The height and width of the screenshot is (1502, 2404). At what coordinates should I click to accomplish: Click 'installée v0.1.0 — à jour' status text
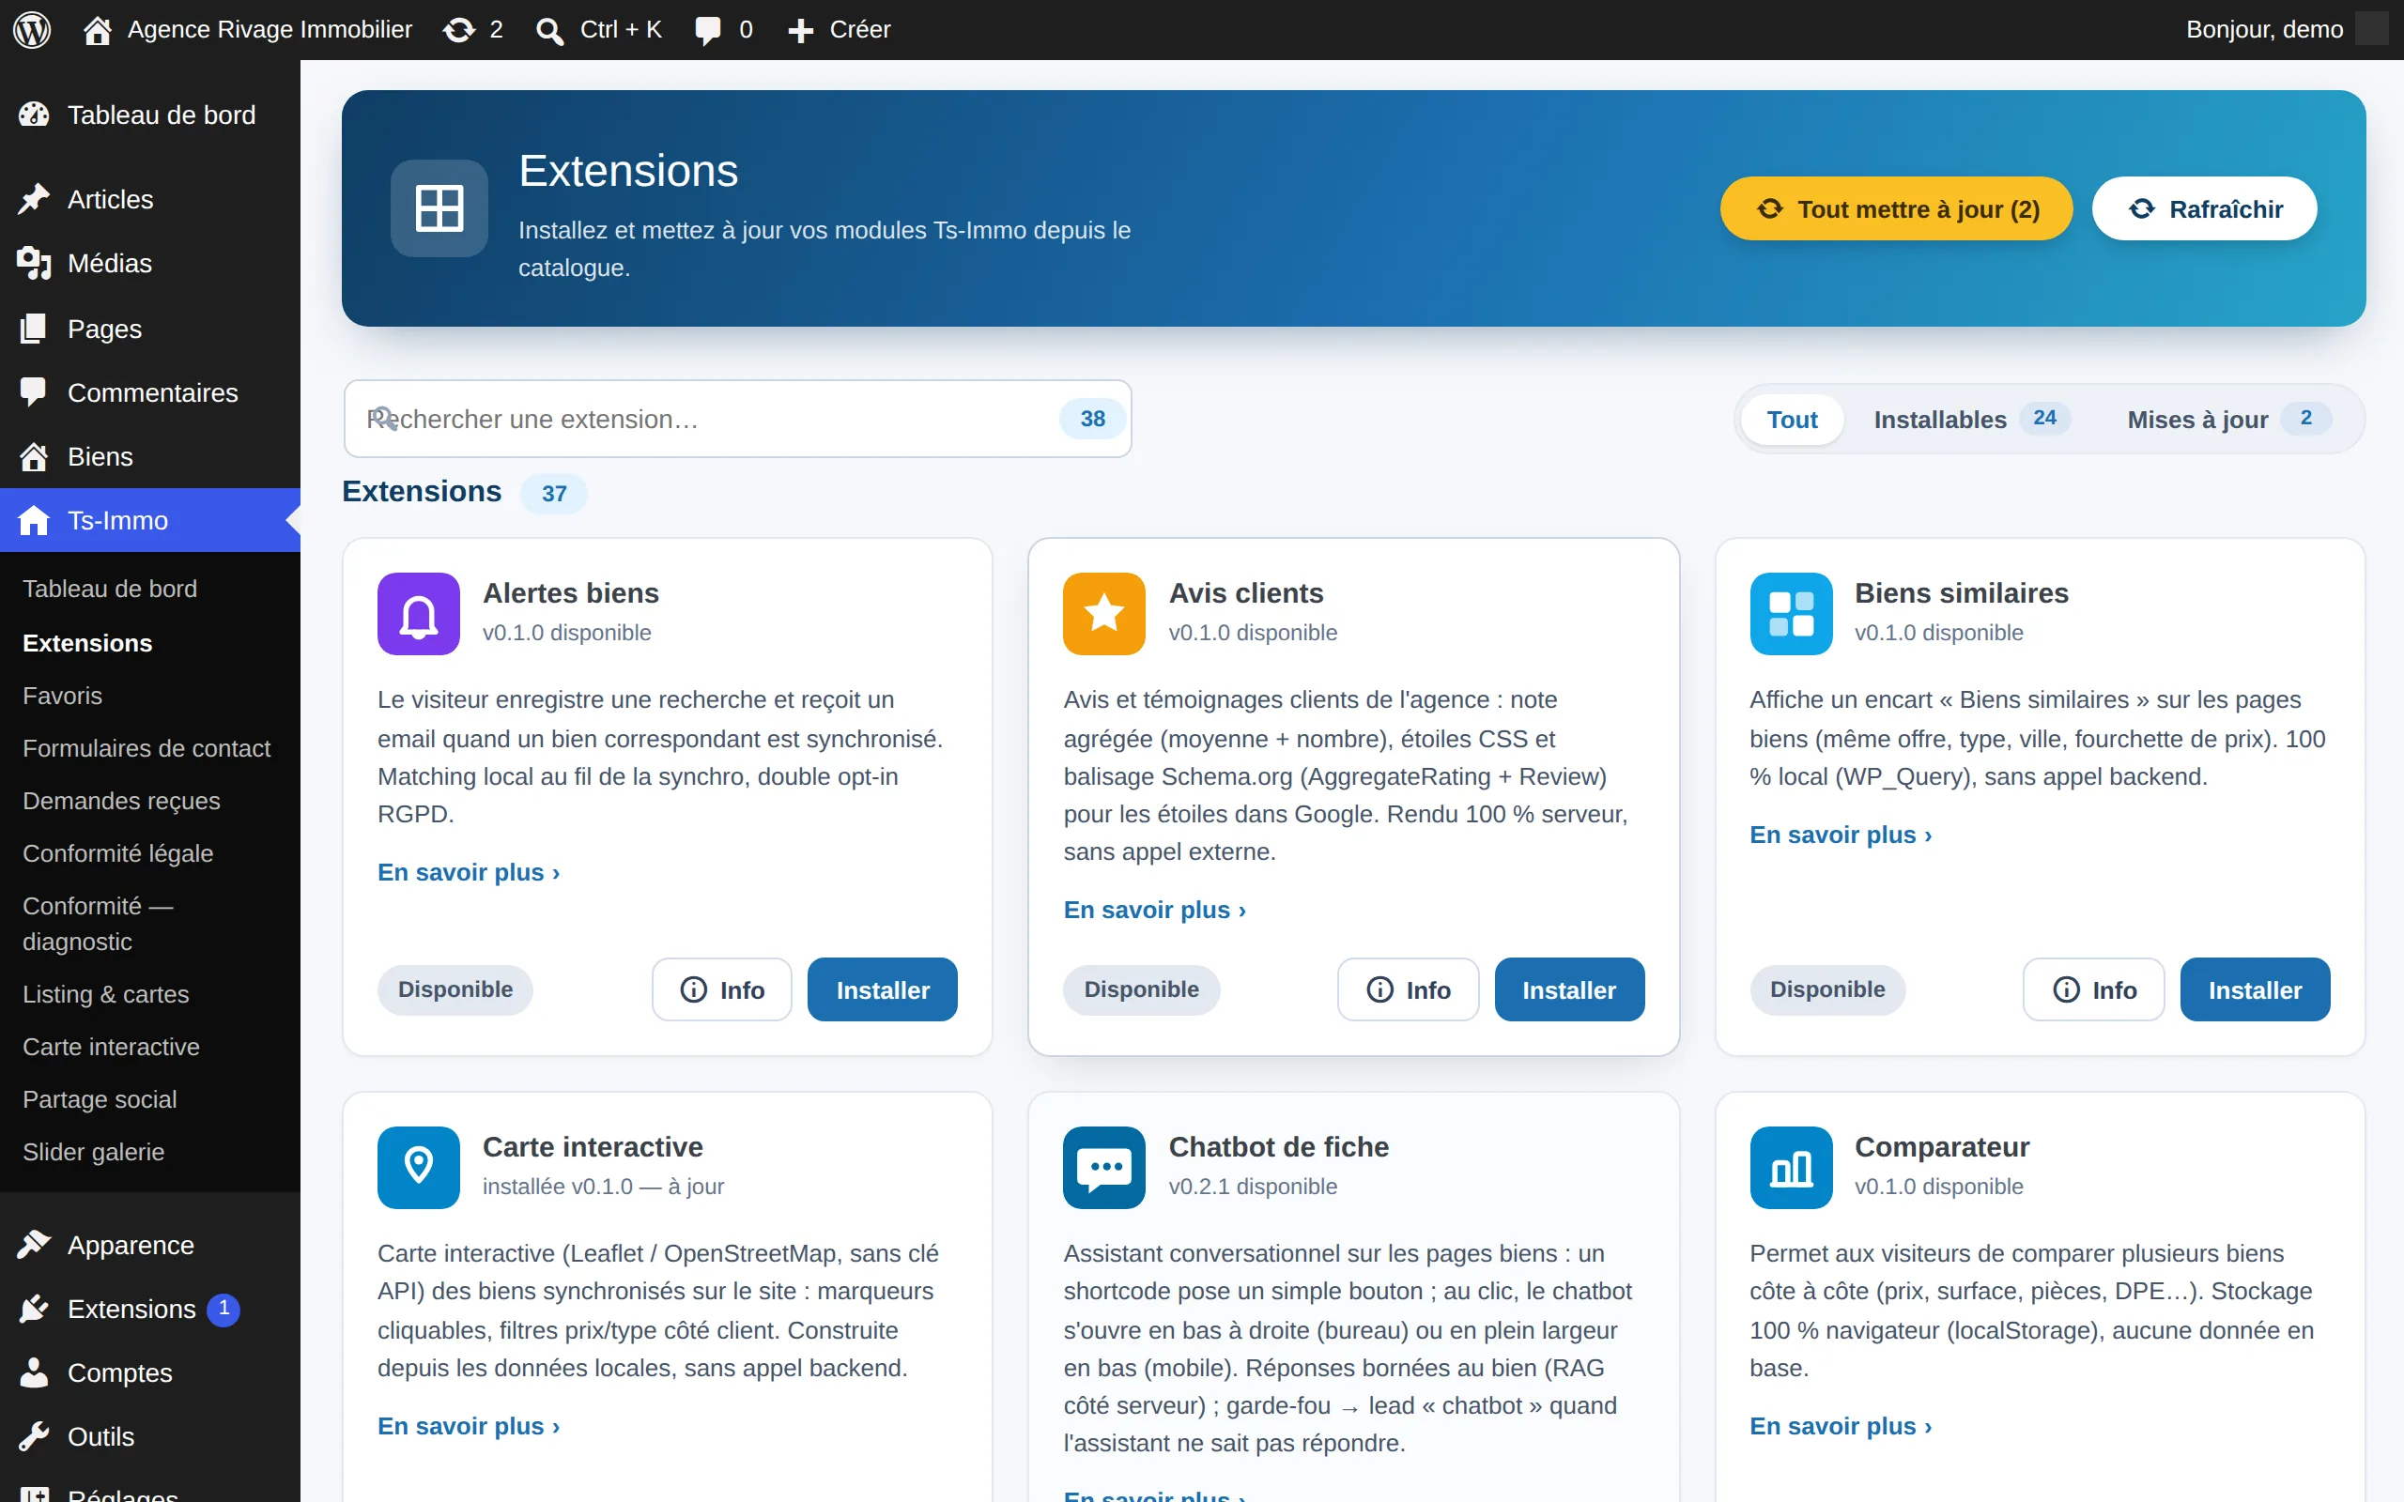[603, 1186]
